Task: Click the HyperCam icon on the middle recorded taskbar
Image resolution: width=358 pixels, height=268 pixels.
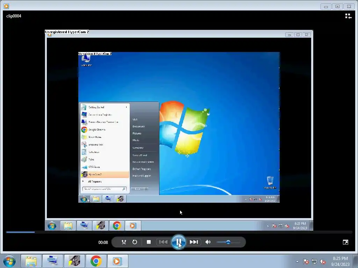Action: pyautogui.click(x=100, y=226)
